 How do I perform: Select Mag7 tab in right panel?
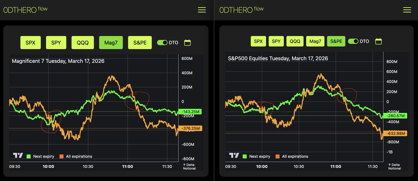click(315, 41)
